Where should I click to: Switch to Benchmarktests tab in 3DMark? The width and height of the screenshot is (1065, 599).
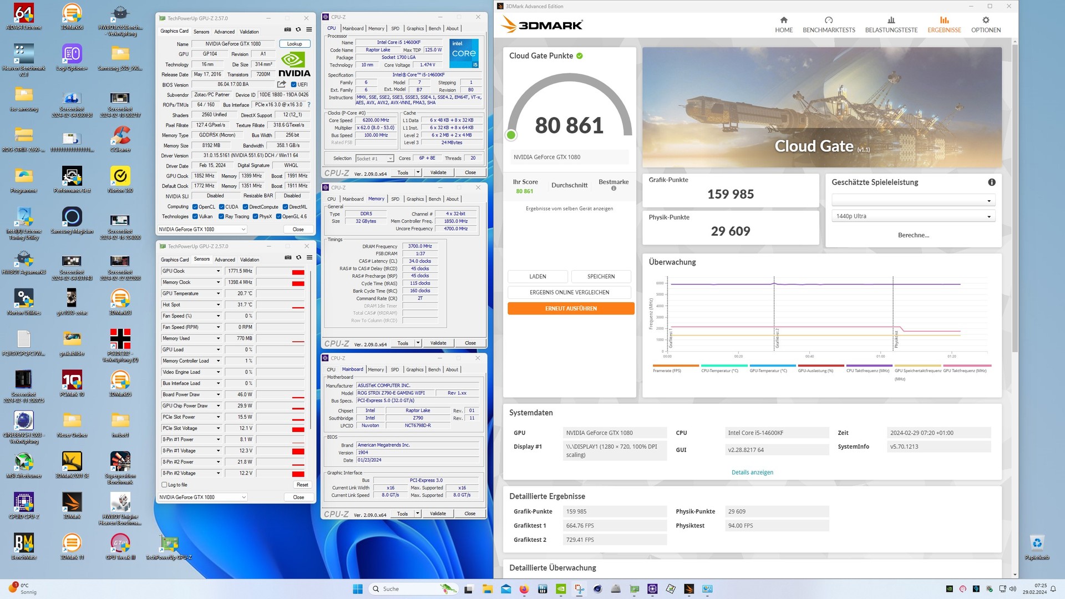pyautogui.click(x=829, y=24)
